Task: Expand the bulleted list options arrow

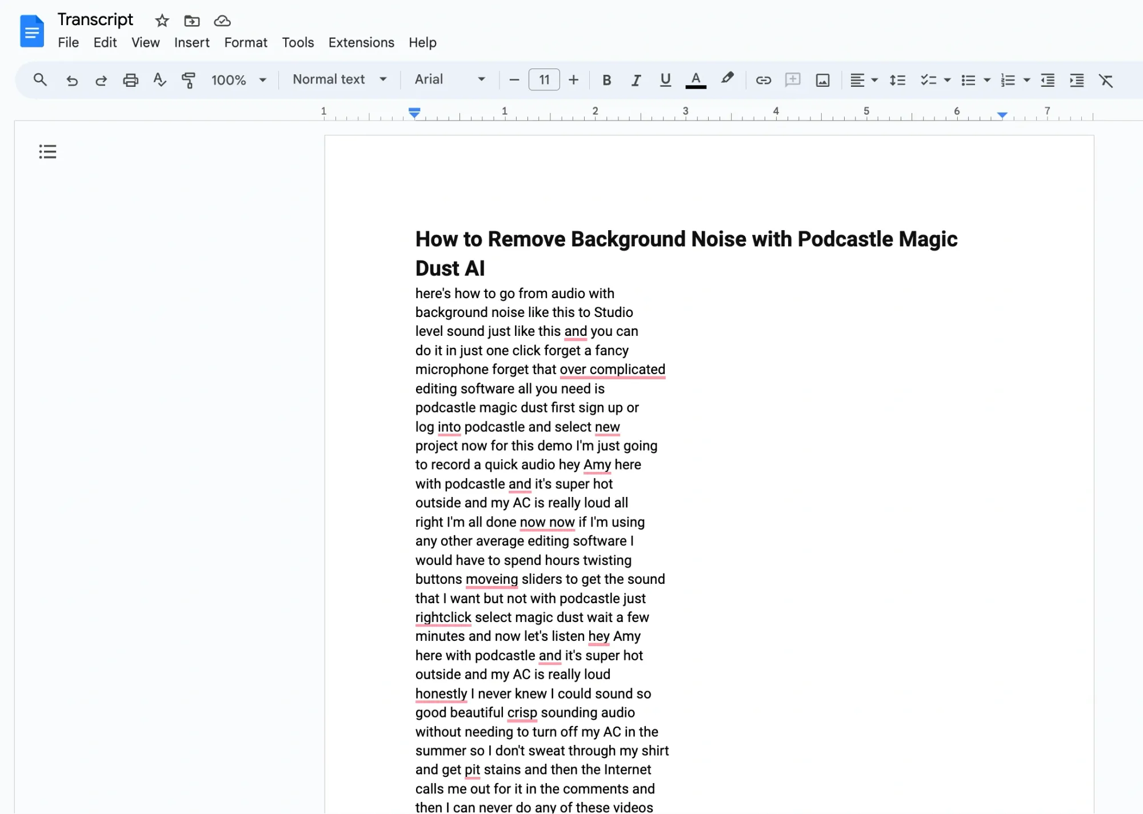Action: (987, 81)
